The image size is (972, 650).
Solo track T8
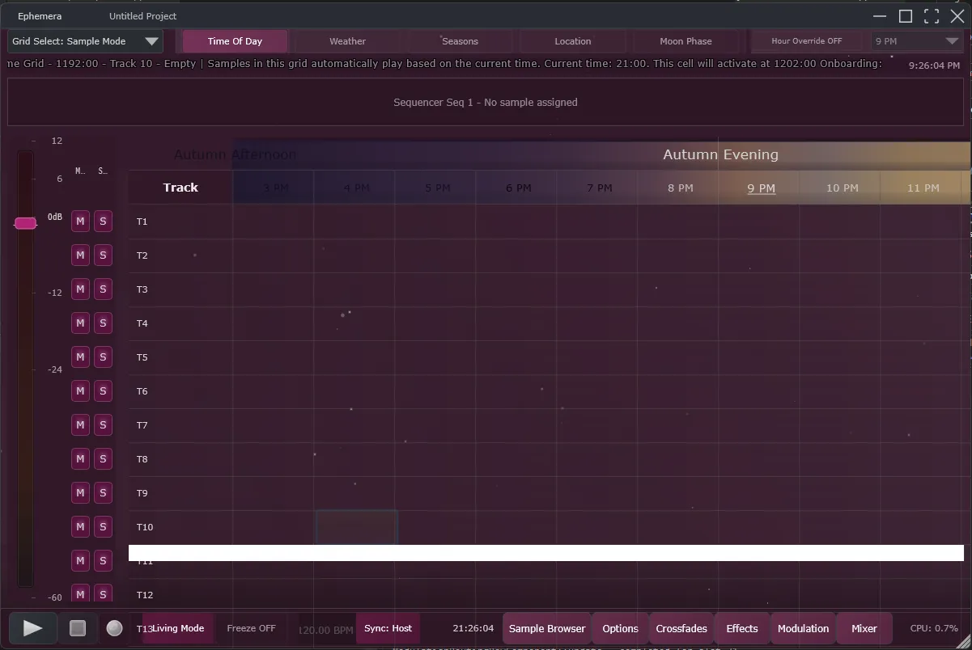[103, 459]
